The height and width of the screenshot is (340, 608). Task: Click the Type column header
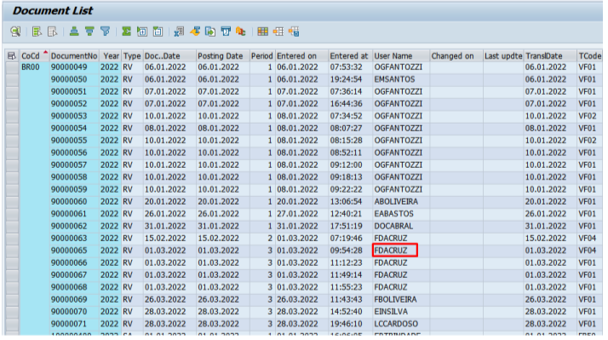(x=132, y=56)
